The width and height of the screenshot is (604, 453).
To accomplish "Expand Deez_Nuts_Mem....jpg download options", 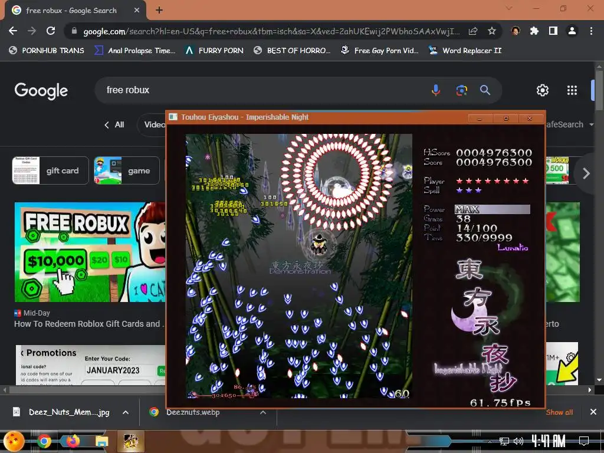I will point(126,412).
